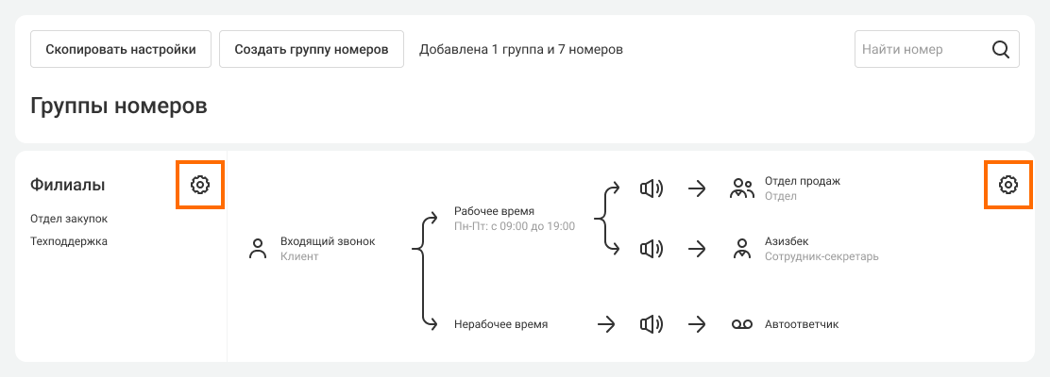The height and width of the screenshot is (377, 1050).
Task: Click the speaker icon before Отдел продаж
Action: [652, 188]
